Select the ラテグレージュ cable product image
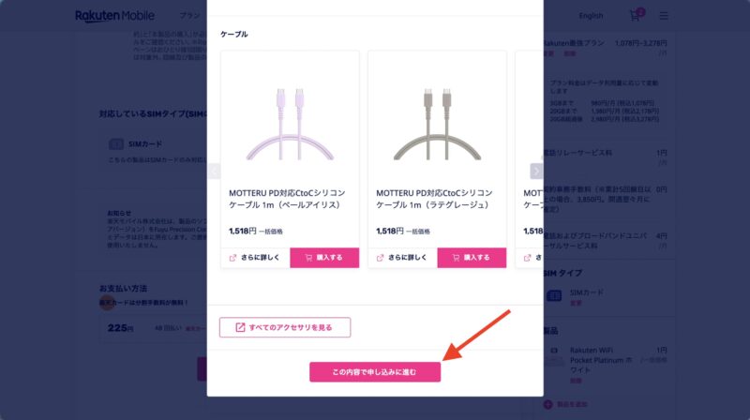 click(437, 124)
